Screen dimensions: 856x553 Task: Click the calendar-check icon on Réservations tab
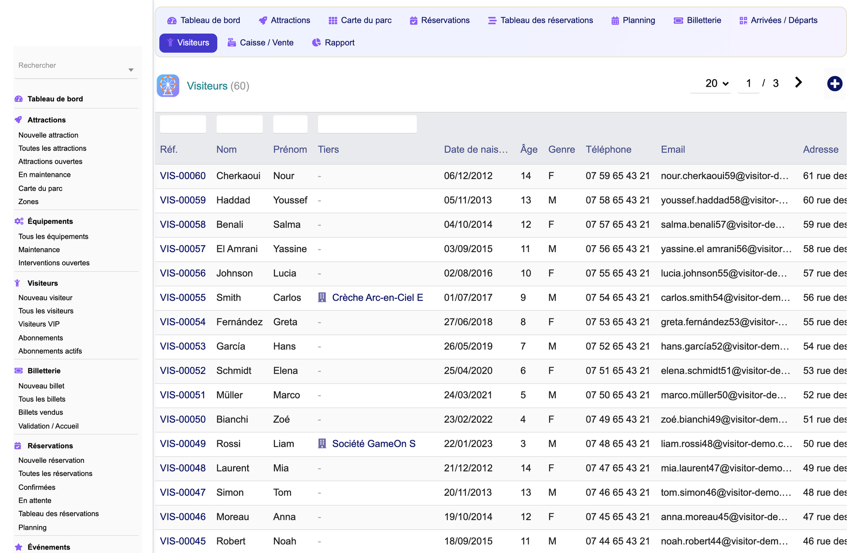(x=413, y=20)
